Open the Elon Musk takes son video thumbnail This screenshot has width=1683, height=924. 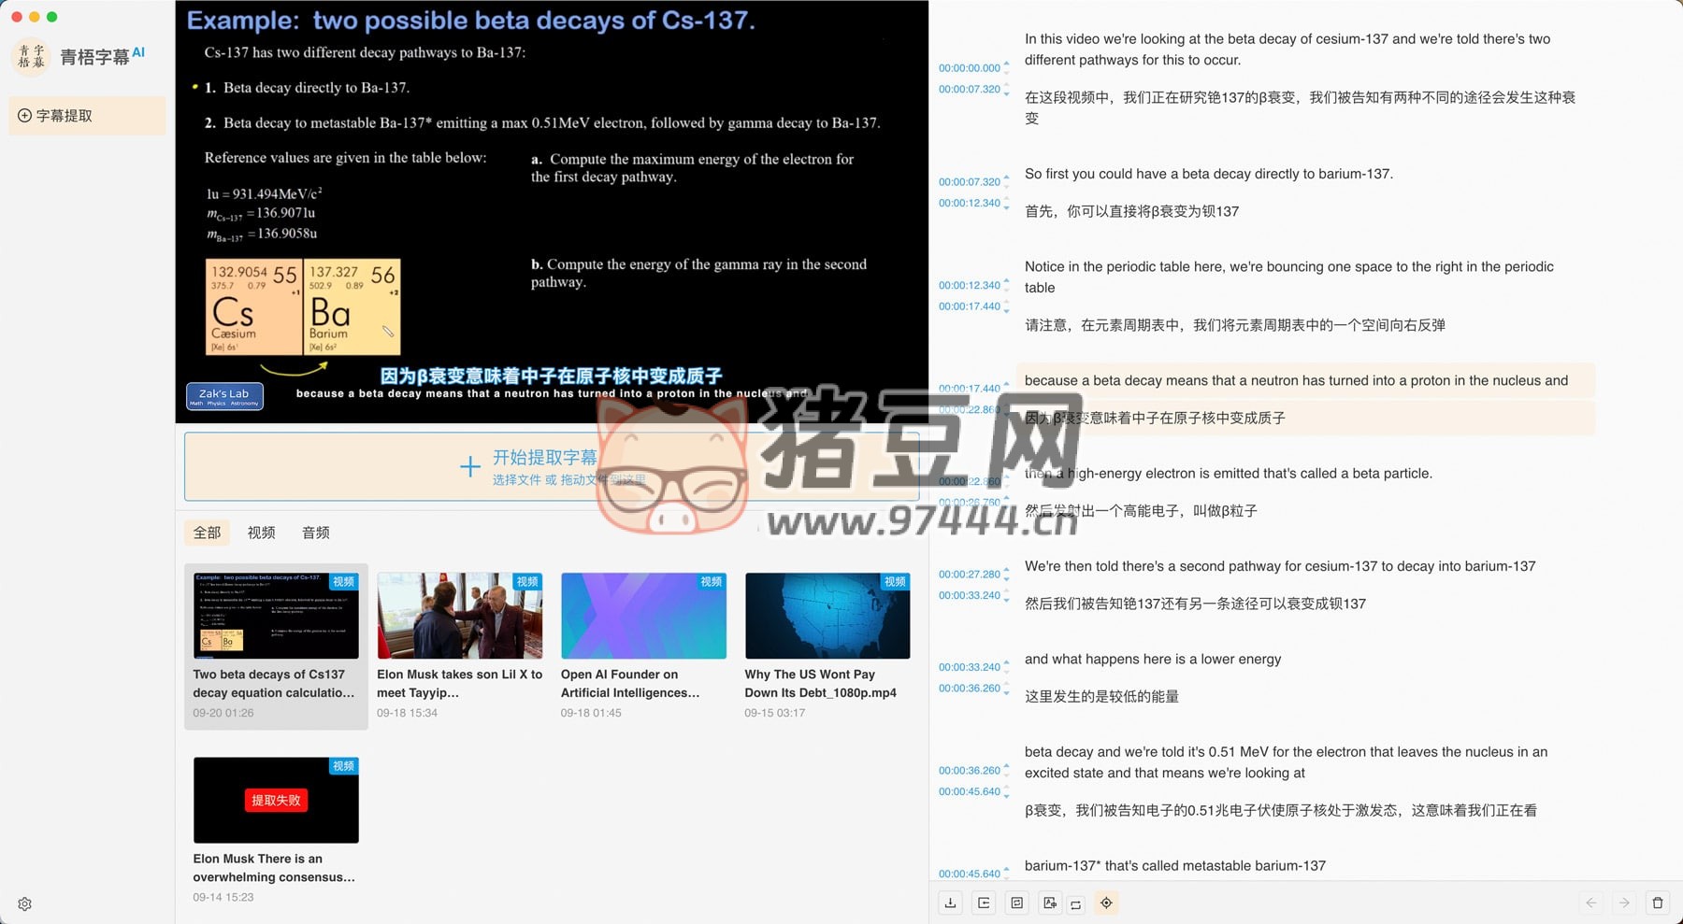point(459,616)
